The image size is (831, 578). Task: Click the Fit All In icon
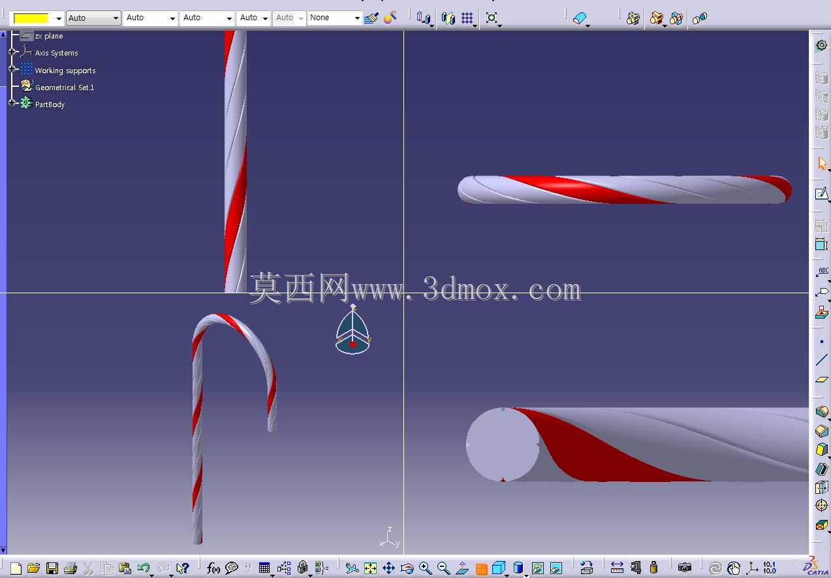pos(370,568)
